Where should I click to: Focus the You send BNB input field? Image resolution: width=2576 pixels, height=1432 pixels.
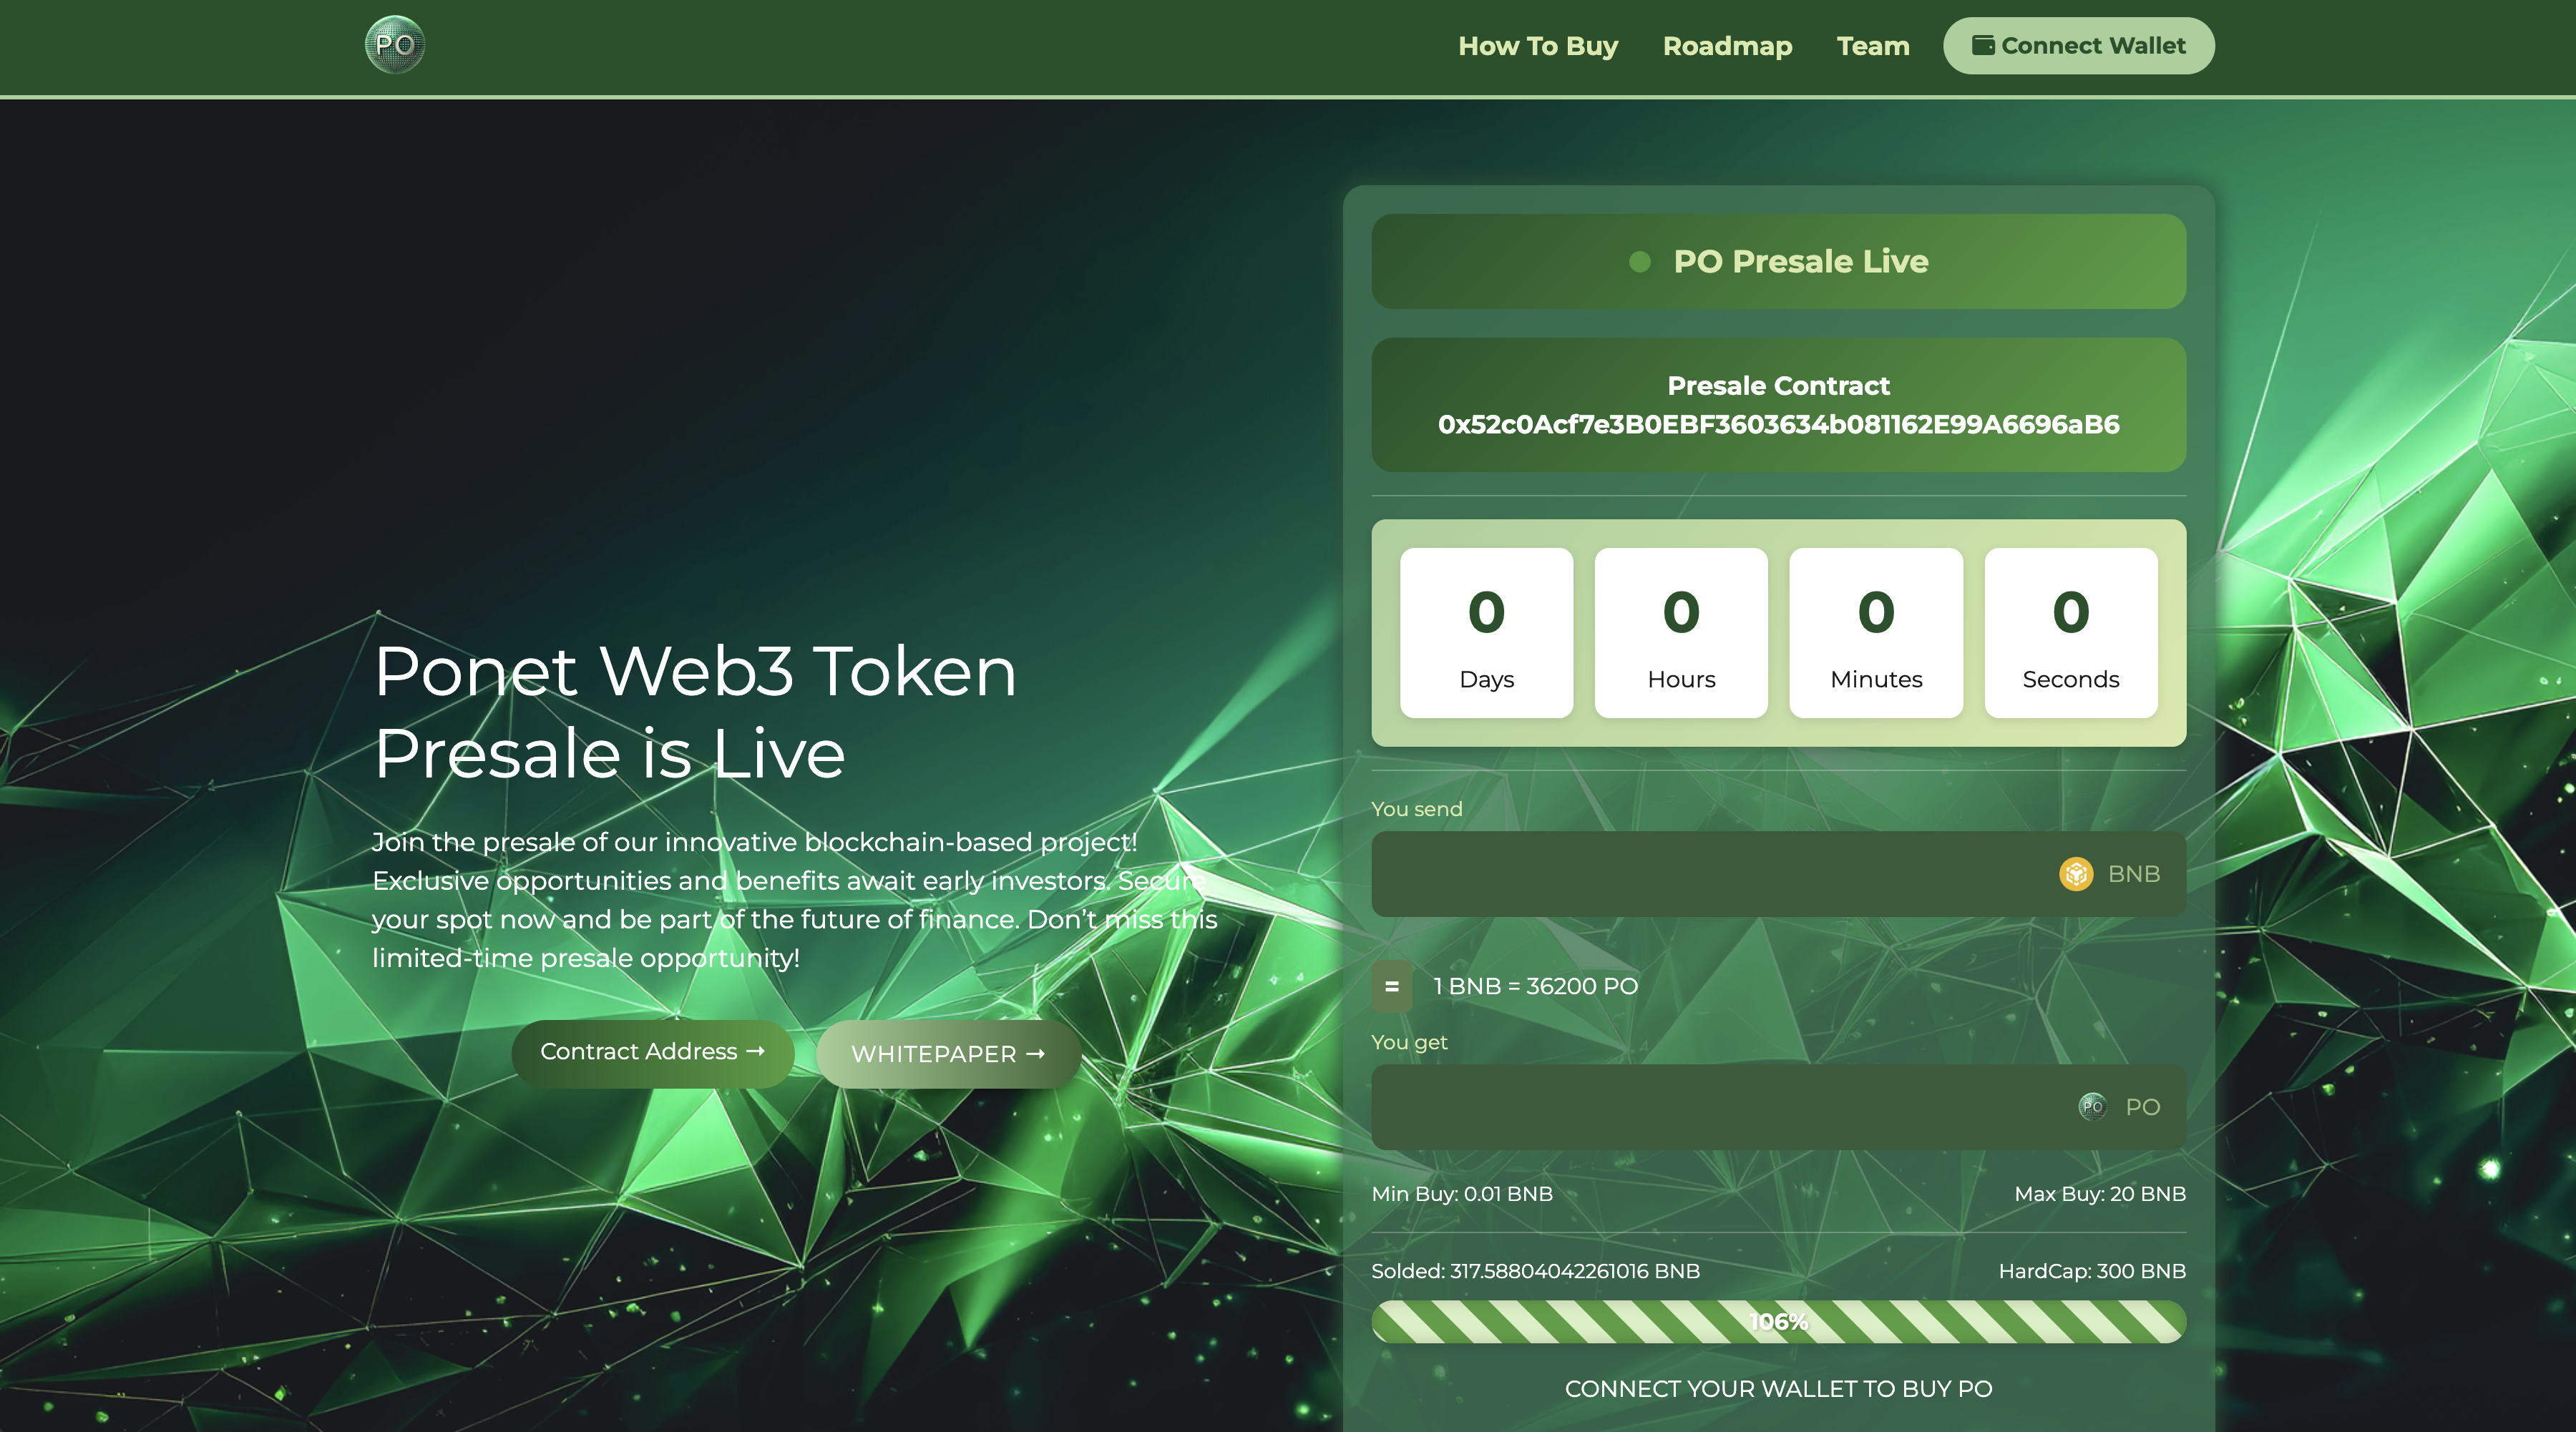(x=1778, y=873)
